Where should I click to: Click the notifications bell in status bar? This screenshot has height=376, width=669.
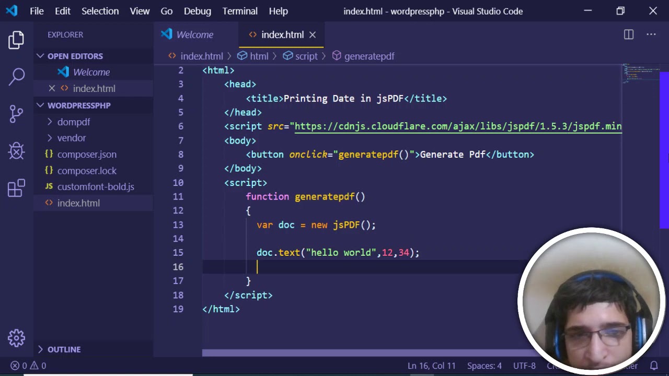653,366
